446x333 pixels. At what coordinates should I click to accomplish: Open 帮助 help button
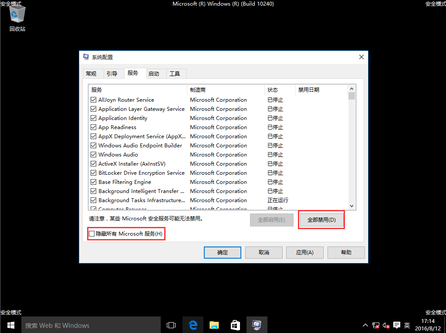(346, 253)
